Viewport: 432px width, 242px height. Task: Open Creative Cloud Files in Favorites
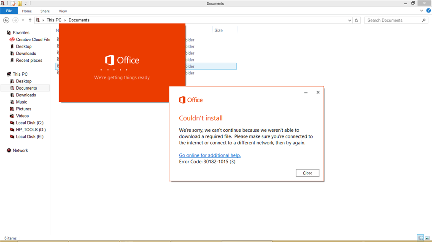point(33,40)
